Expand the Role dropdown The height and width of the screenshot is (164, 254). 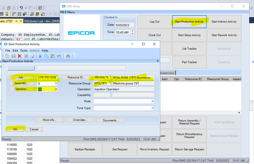(x=153, y=101)
